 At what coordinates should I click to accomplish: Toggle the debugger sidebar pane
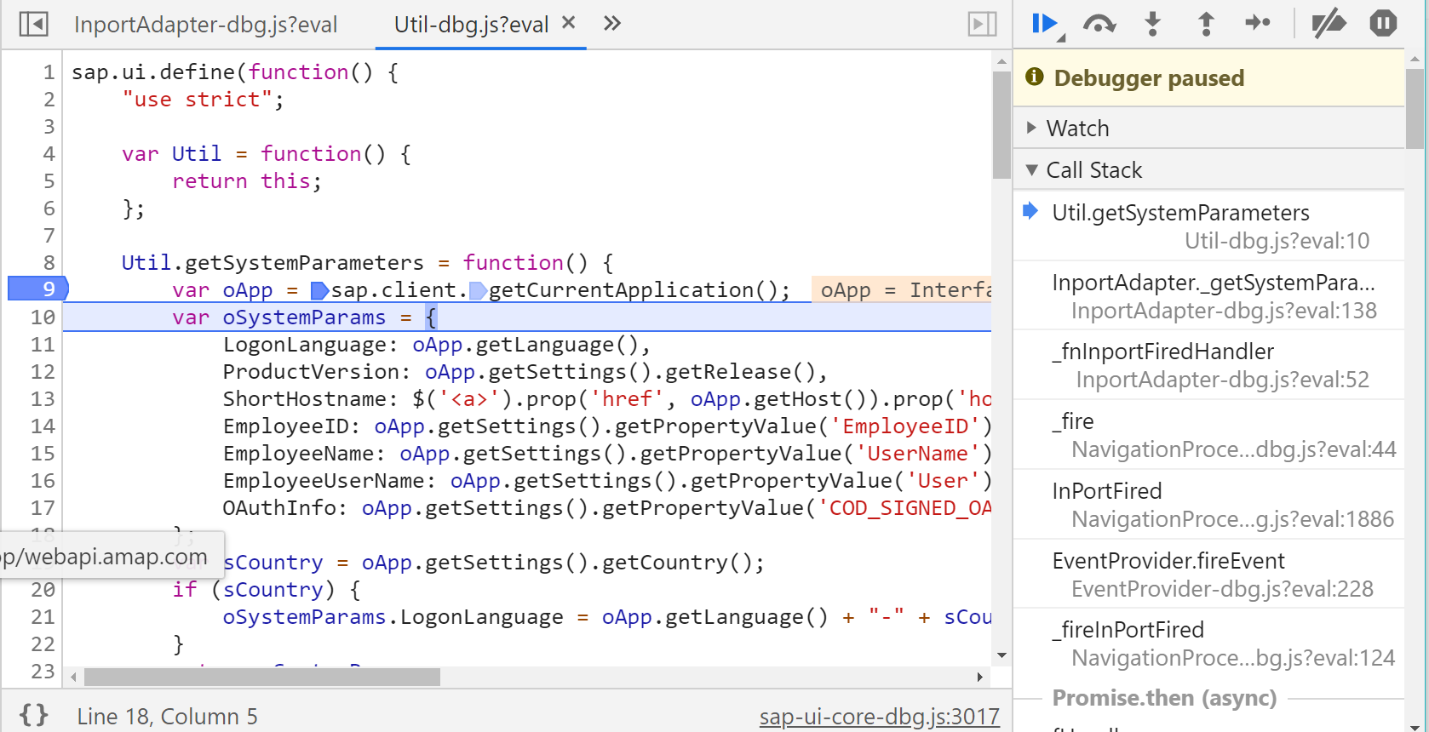[982, 24]
